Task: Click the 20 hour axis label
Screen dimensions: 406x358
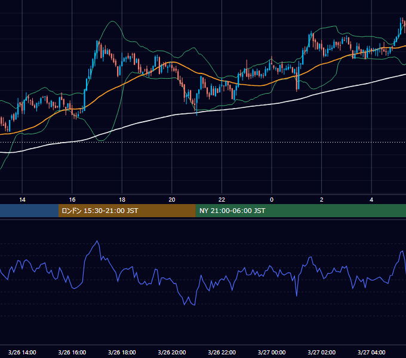Action: click(172, 200)
